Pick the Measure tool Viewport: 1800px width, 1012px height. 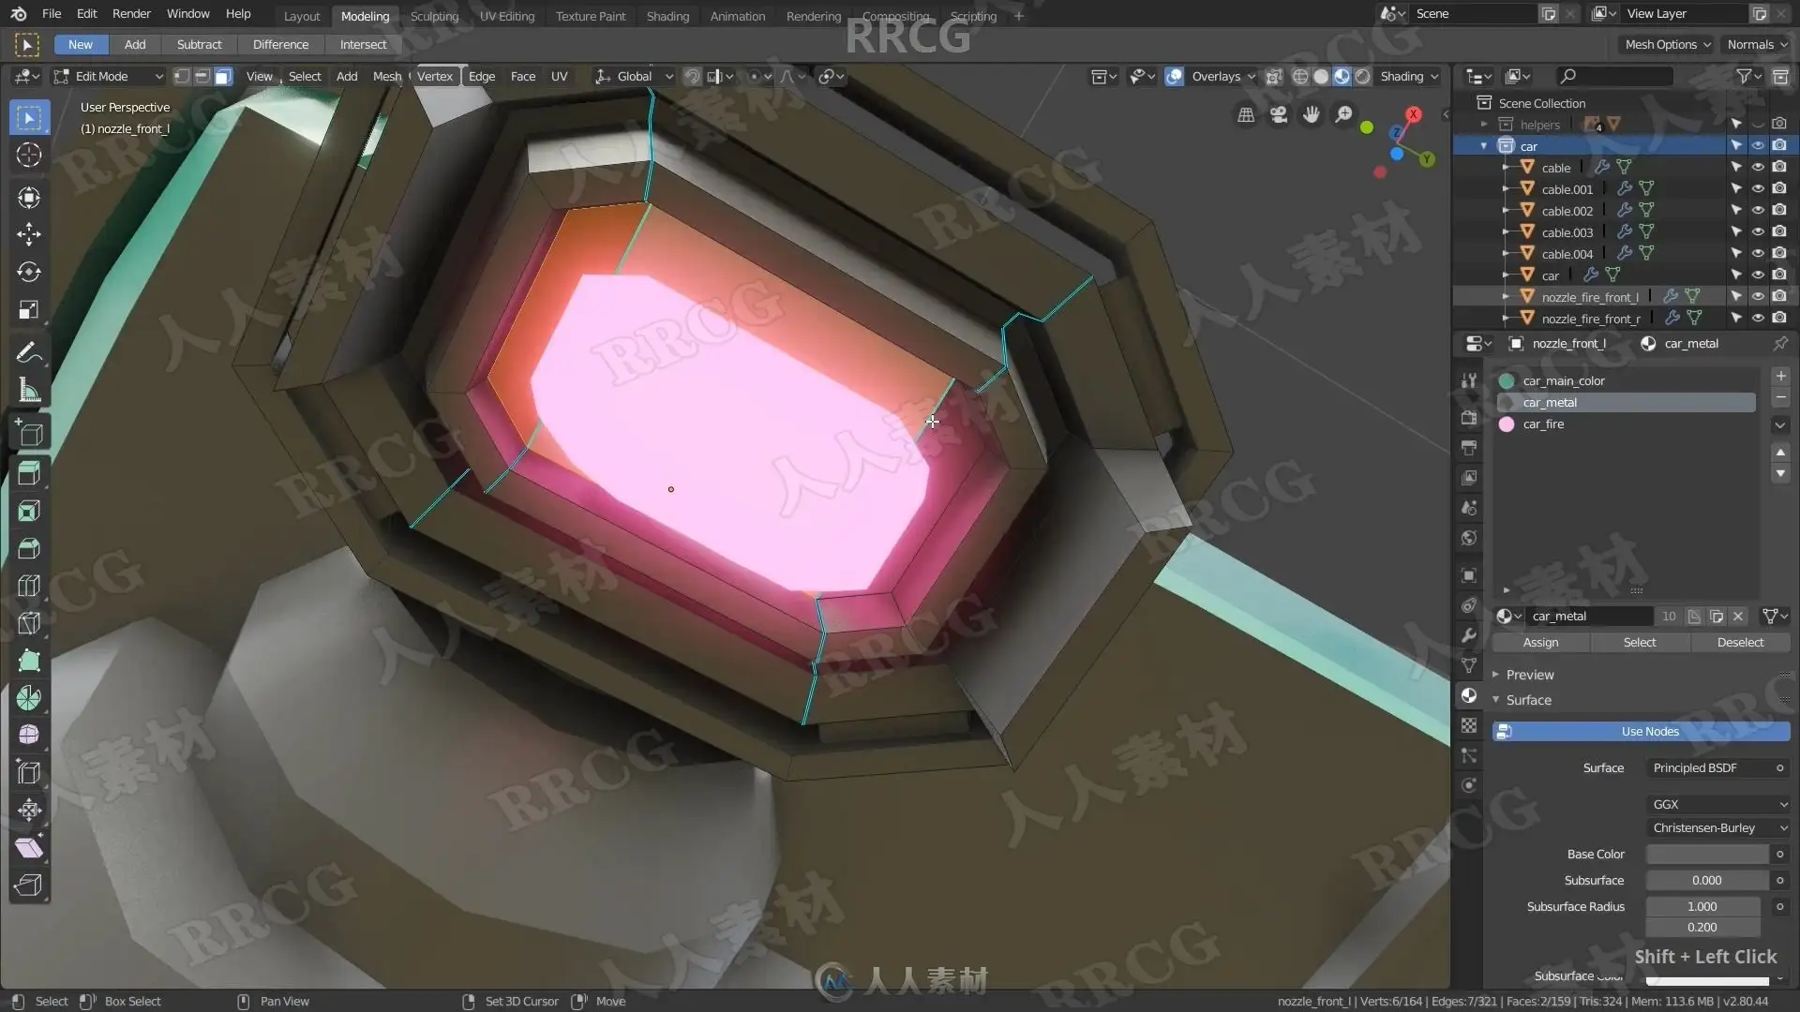(29, 391)
